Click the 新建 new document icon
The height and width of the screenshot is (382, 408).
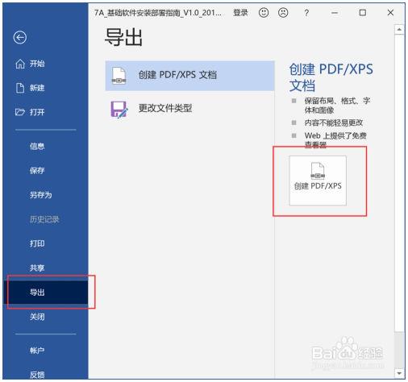(20, 88)
